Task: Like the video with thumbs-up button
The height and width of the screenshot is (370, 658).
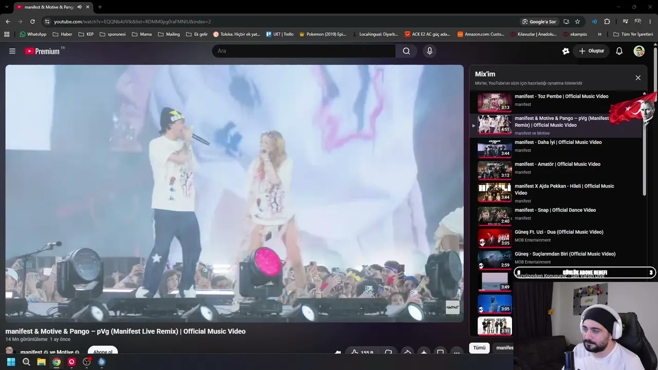Action: tap(362, 353)
